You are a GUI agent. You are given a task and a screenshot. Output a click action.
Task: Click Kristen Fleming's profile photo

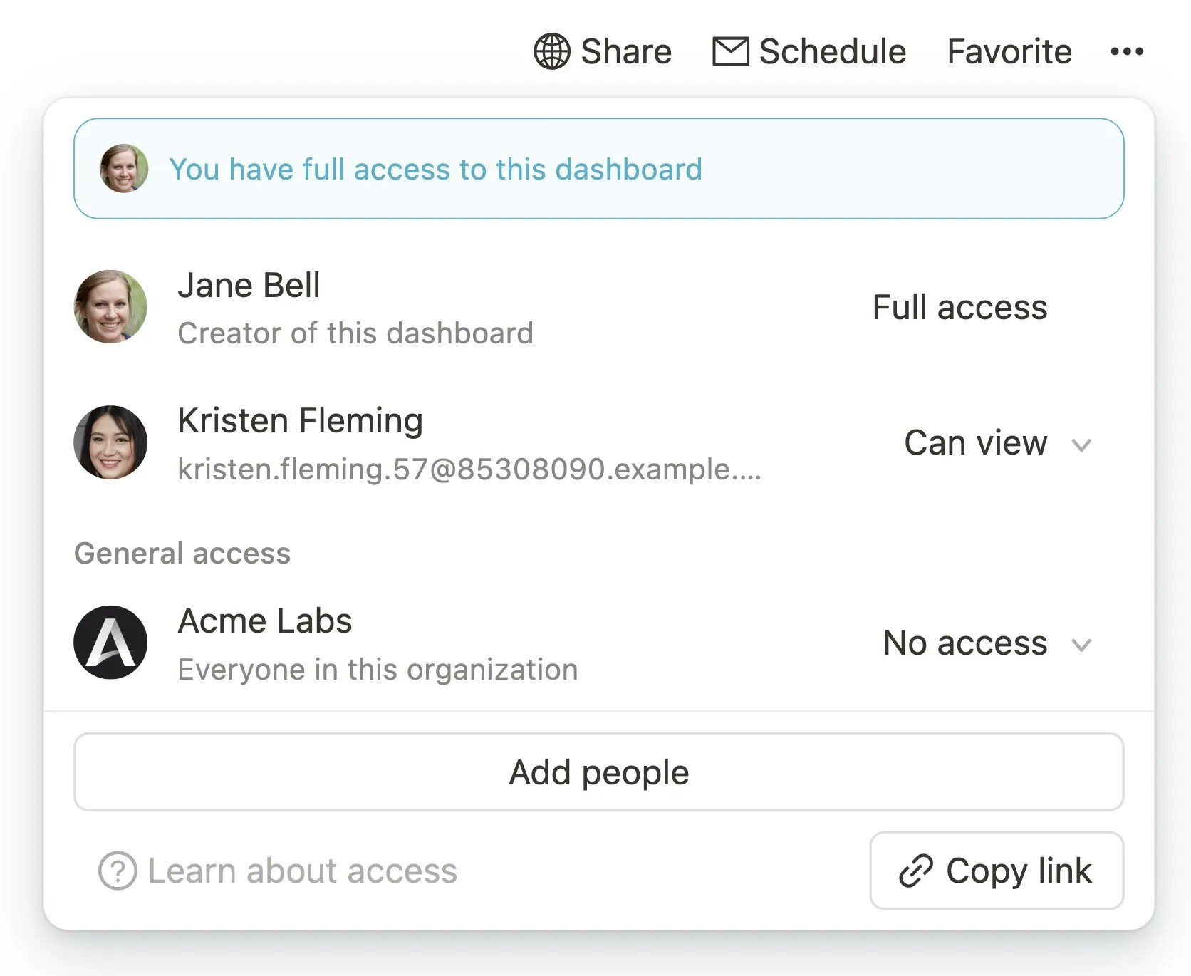[x=110, y=442]
